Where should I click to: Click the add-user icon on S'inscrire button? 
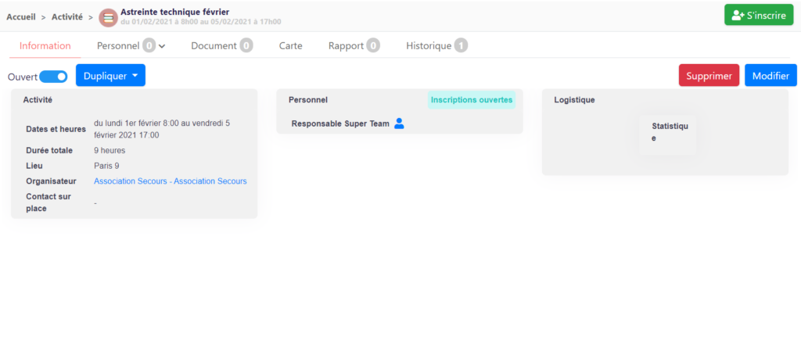(737, 16)
